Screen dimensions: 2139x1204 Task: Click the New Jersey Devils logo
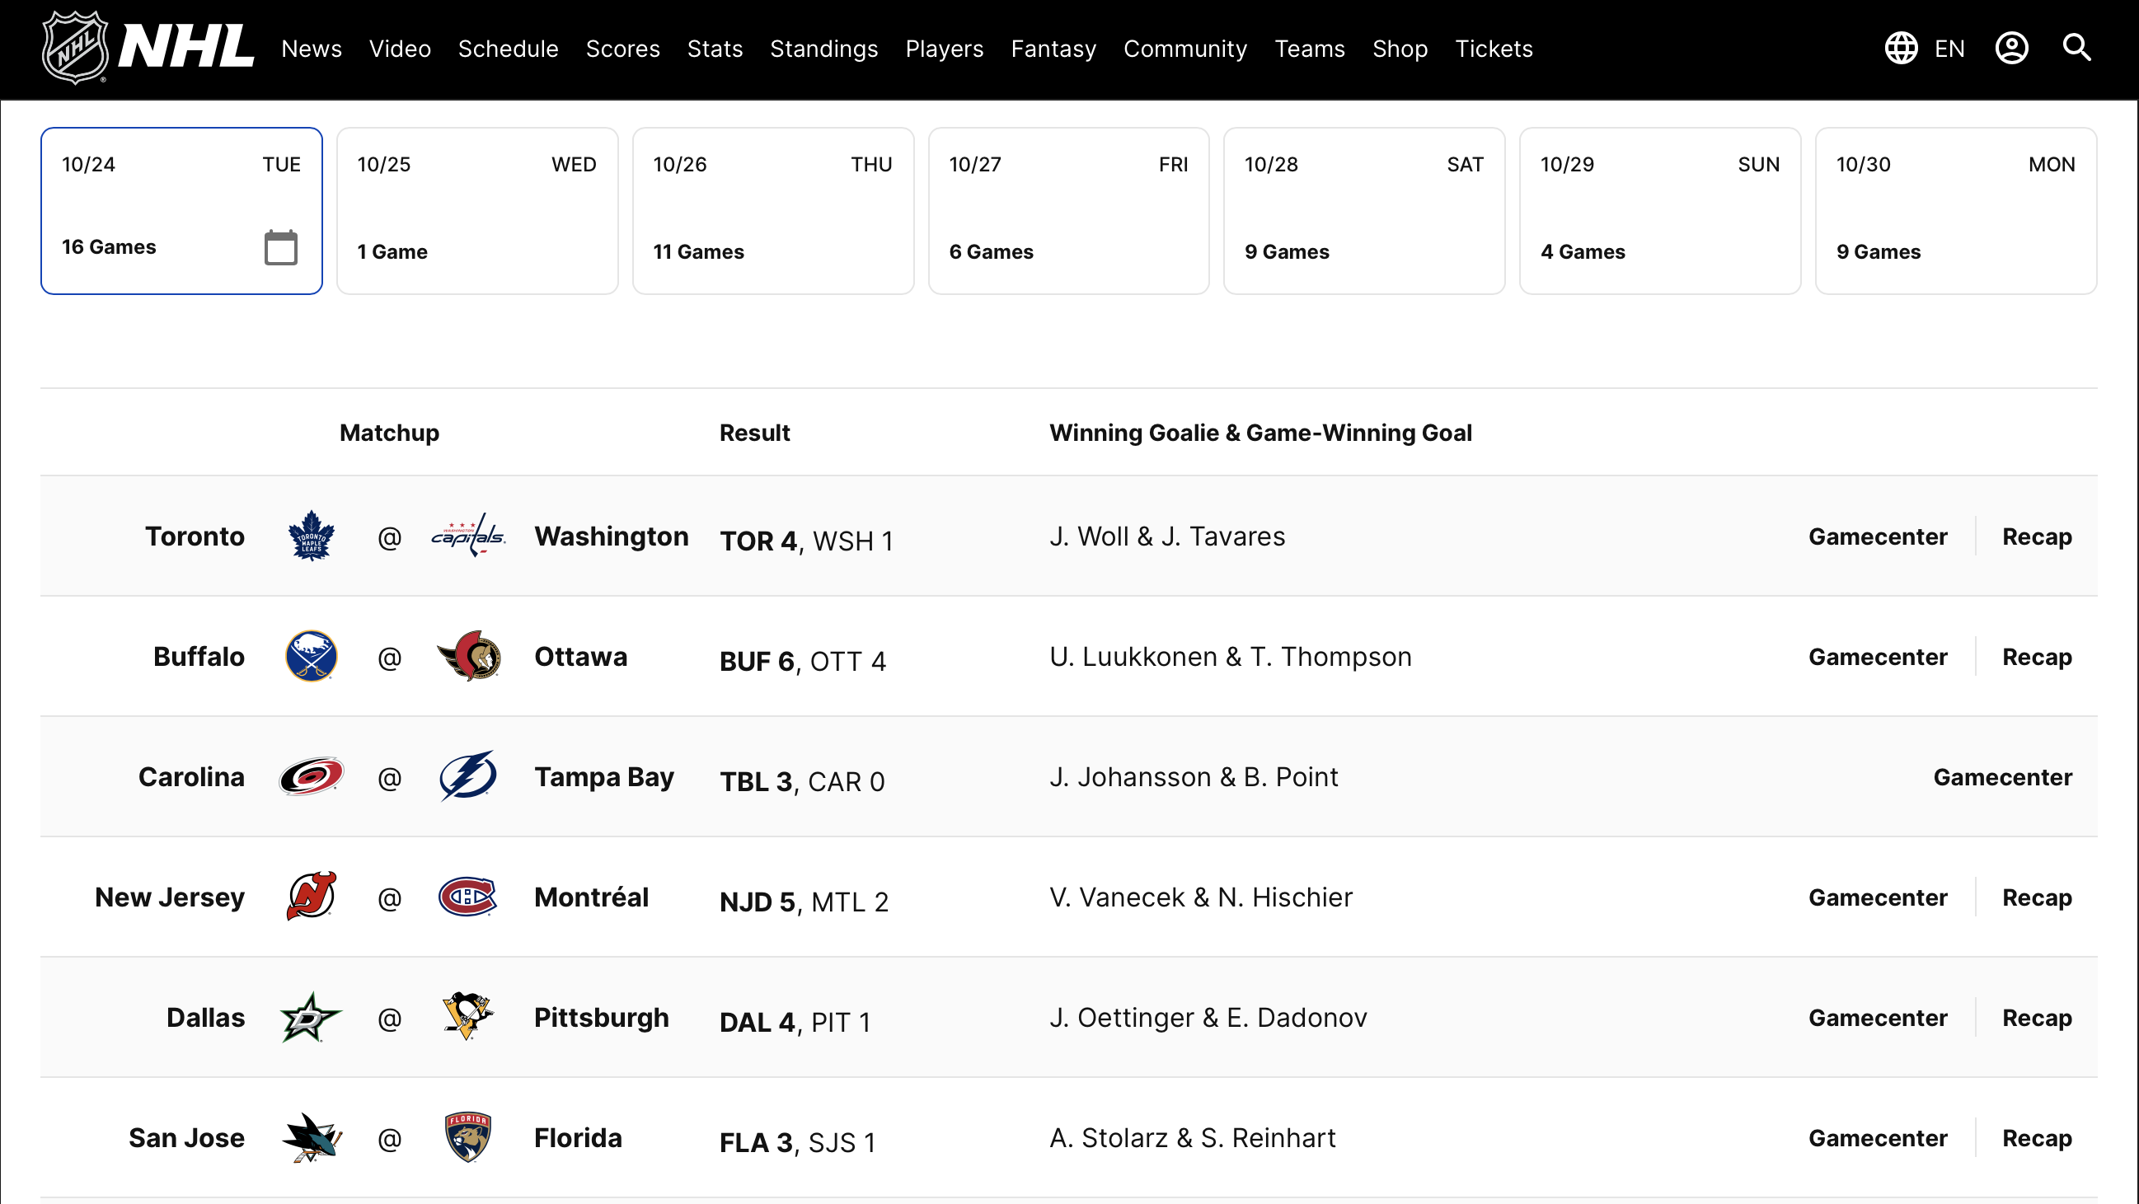(x=311, y=897)
